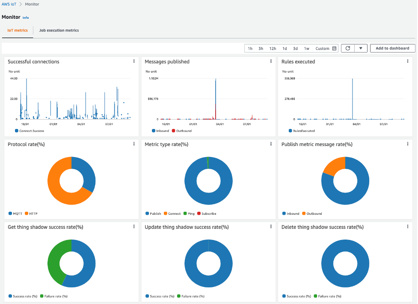
Task: Open options menu on Protocol rate card
Action: pyautogui.click(x=134, y=144)
